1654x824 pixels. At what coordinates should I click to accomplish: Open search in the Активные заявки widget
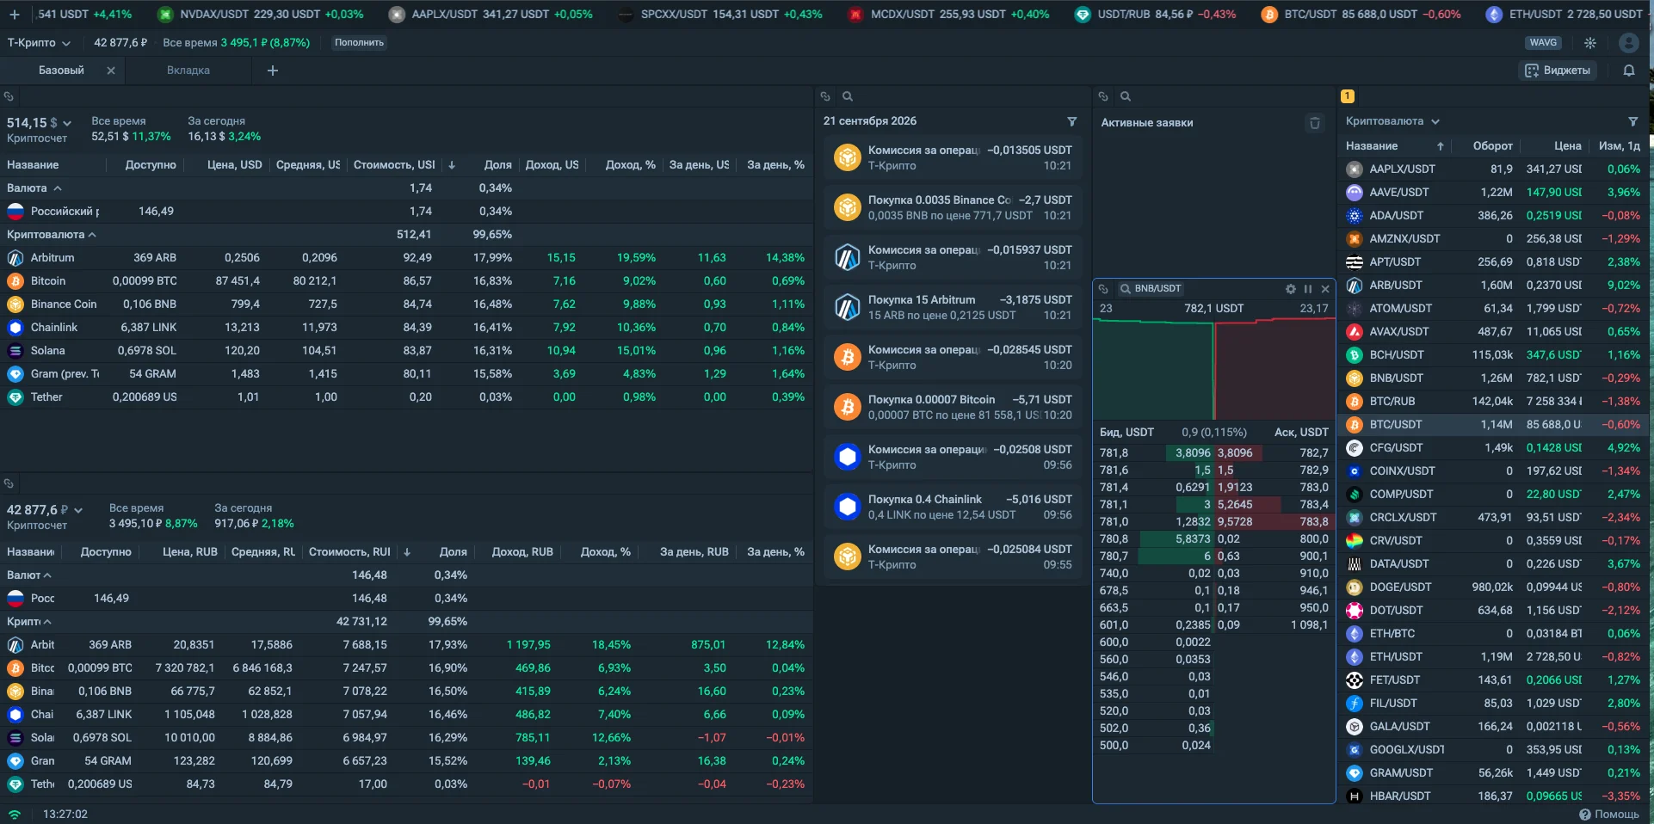[x=1126, y=96]
